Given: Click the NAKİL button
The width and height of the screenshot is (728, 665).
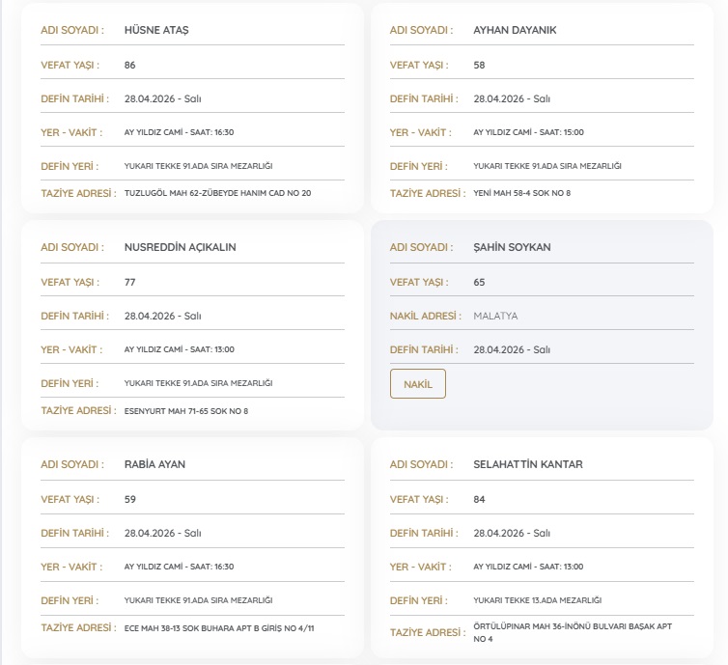Looking at the screenshot, I should (x=417, y=384).
